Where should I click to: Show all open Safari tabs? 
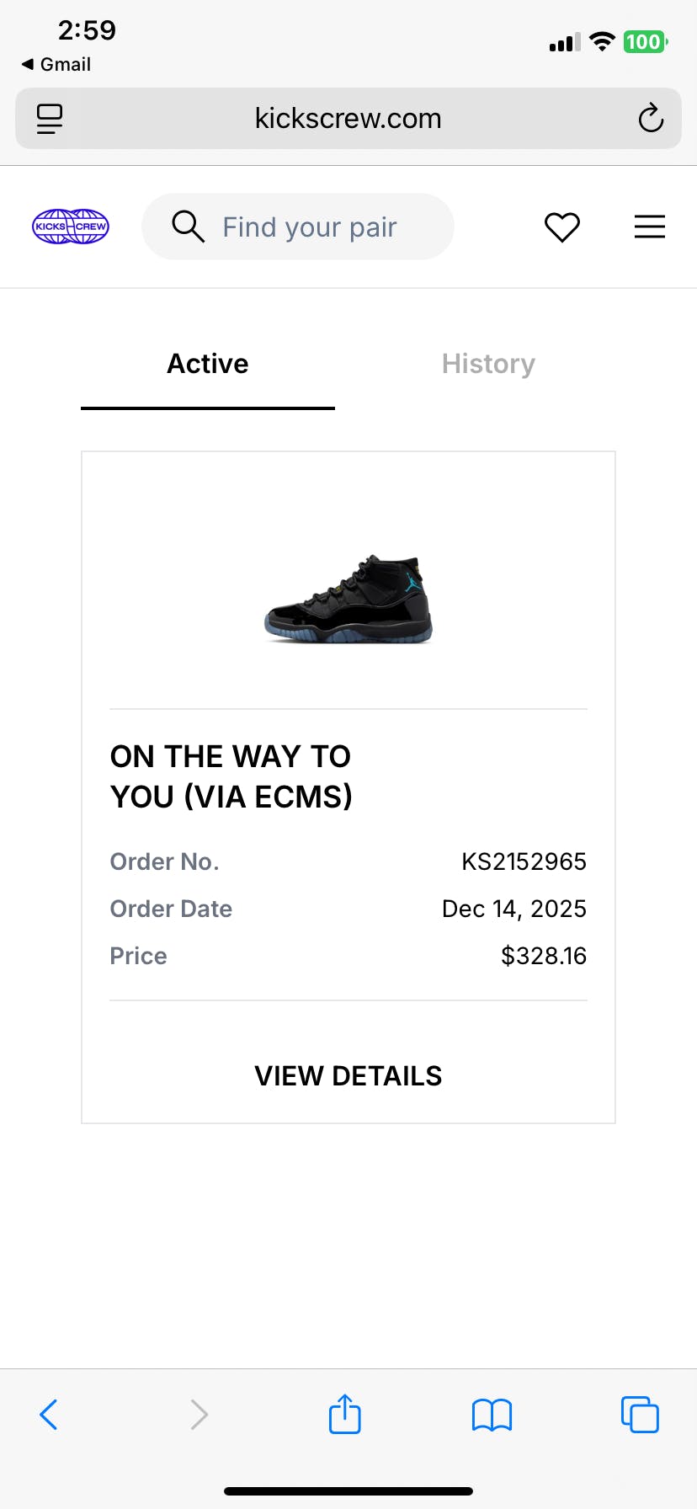click(x=640, y=1415)
